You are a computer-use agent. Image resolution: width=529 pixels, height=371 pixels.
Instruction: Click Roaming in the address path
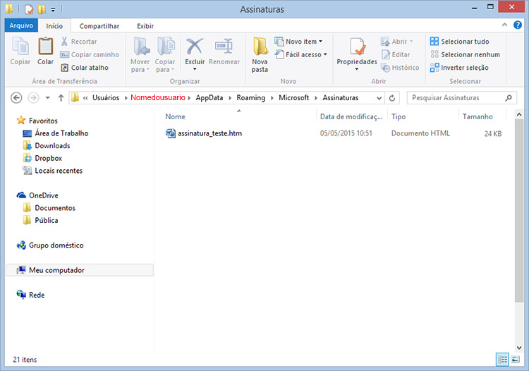click(x=250, y=98)
